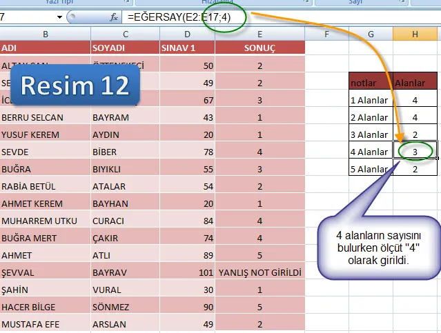Click the SOYADI header cell
Image resolution: width=441 pixels, height=333 pixels.
[x=124, y=48]
